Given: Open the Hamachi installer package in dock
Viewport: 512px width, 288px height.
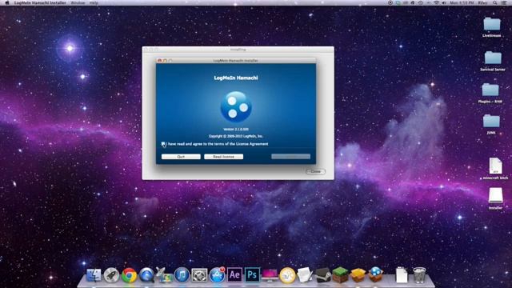Looking at the screenshot, I should click(375, 274).
